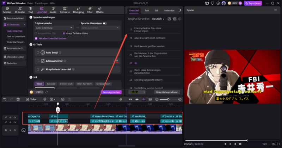Select the Text tool in the top toolbar
Image resolution: width=282 pixels, height=148 pixels.
(x=31, y=10)
